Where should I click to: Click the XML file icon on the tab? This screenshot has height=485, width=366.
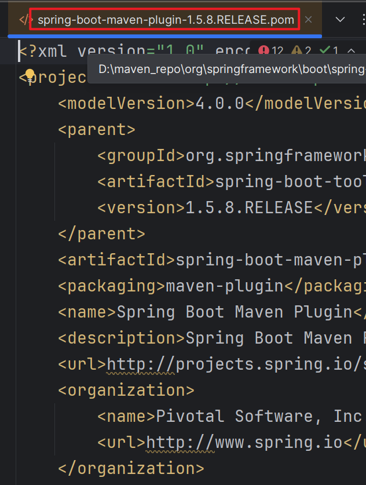point(25,20)
